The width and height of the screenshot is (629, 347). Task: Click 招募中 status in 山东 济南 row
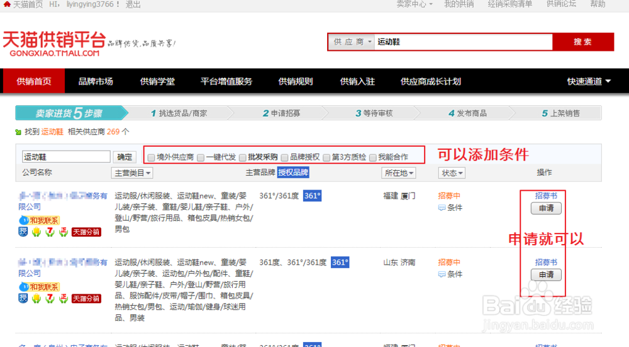point(449,262)
